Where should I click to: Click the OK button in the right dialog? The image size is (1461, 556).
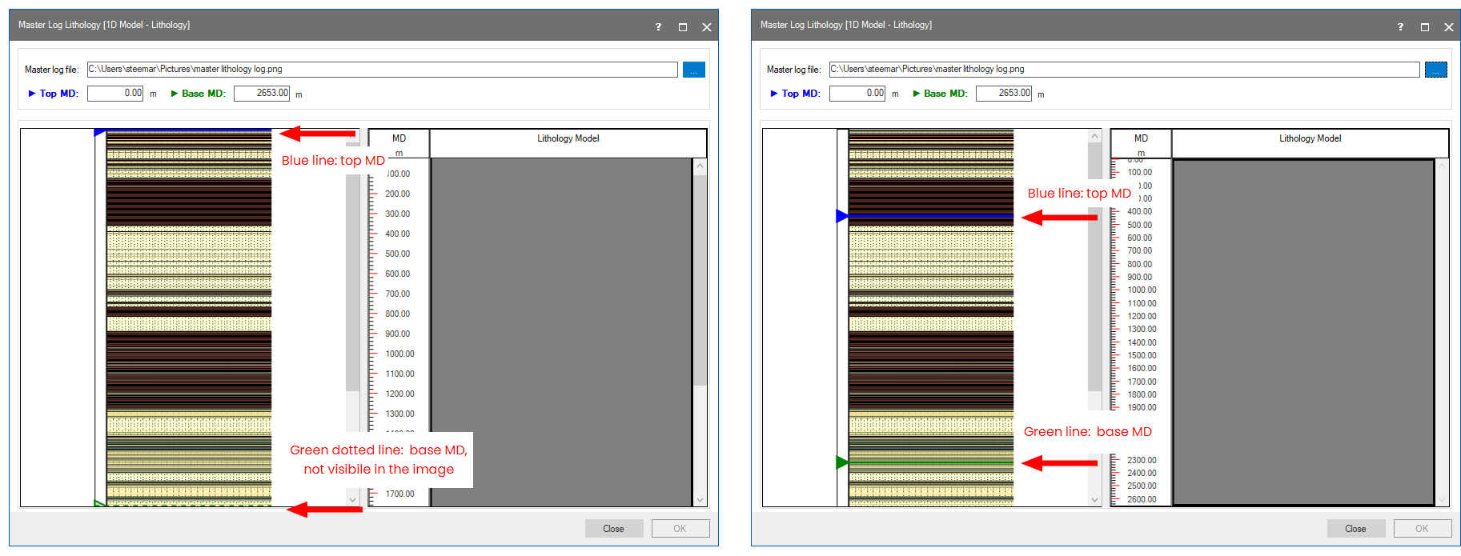pyautogui.click(x=1422, y=529)
